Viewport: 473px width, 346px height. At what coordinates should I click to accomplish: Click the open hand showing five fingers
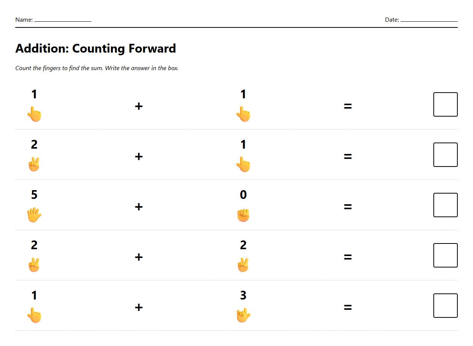pos(34,215)
